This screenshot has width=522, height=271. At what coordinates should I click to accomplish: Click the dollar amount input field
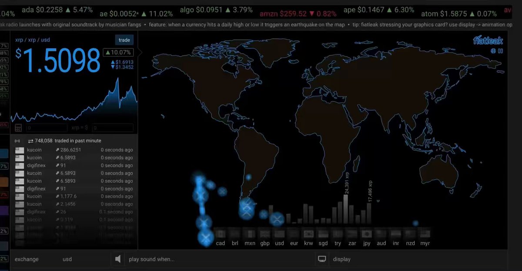pos(113,128)
